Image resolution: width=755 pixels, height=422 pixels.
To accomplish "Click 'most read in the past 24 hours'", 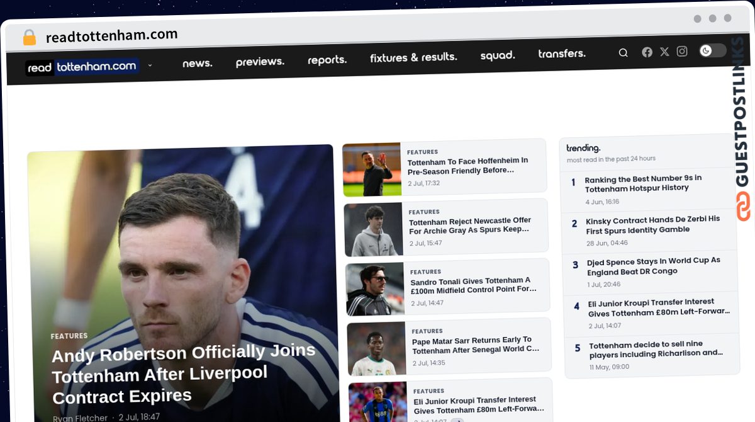I will pos(611,159).
